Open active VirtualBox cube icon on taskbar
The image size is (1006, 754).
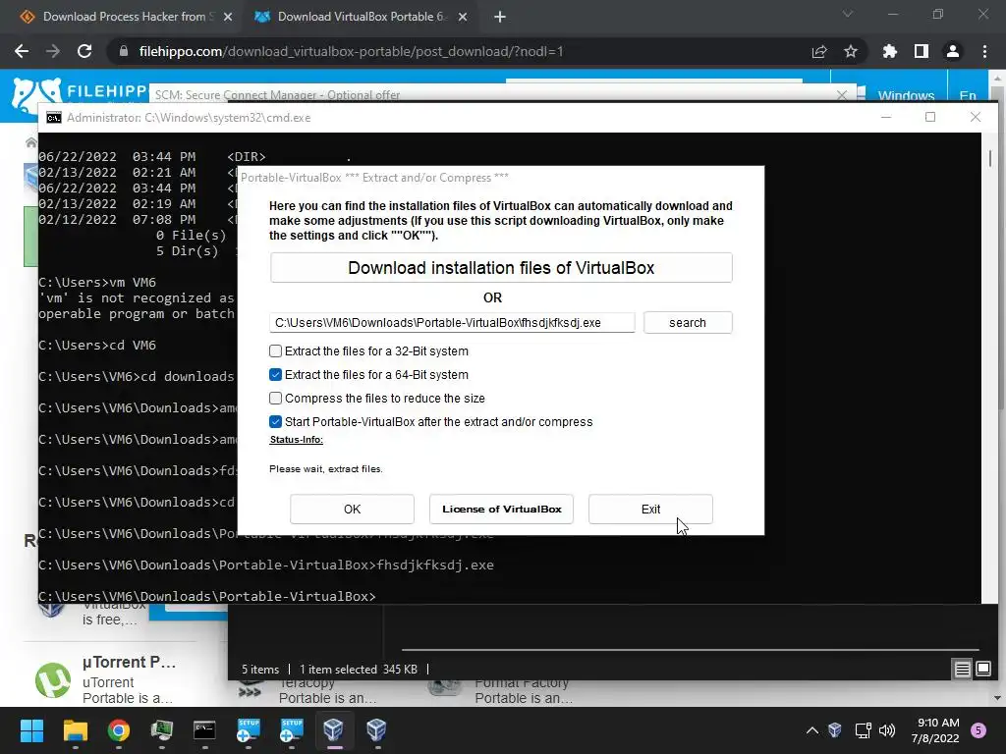pos(334,730)
